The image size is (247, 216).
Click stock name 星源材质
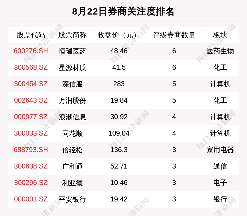[72, 68]
